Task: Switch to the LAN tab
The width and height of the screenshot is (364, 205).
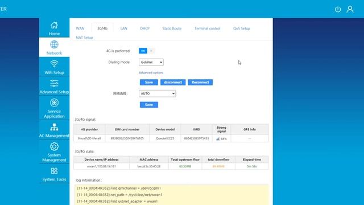Action: click(124, 28)
